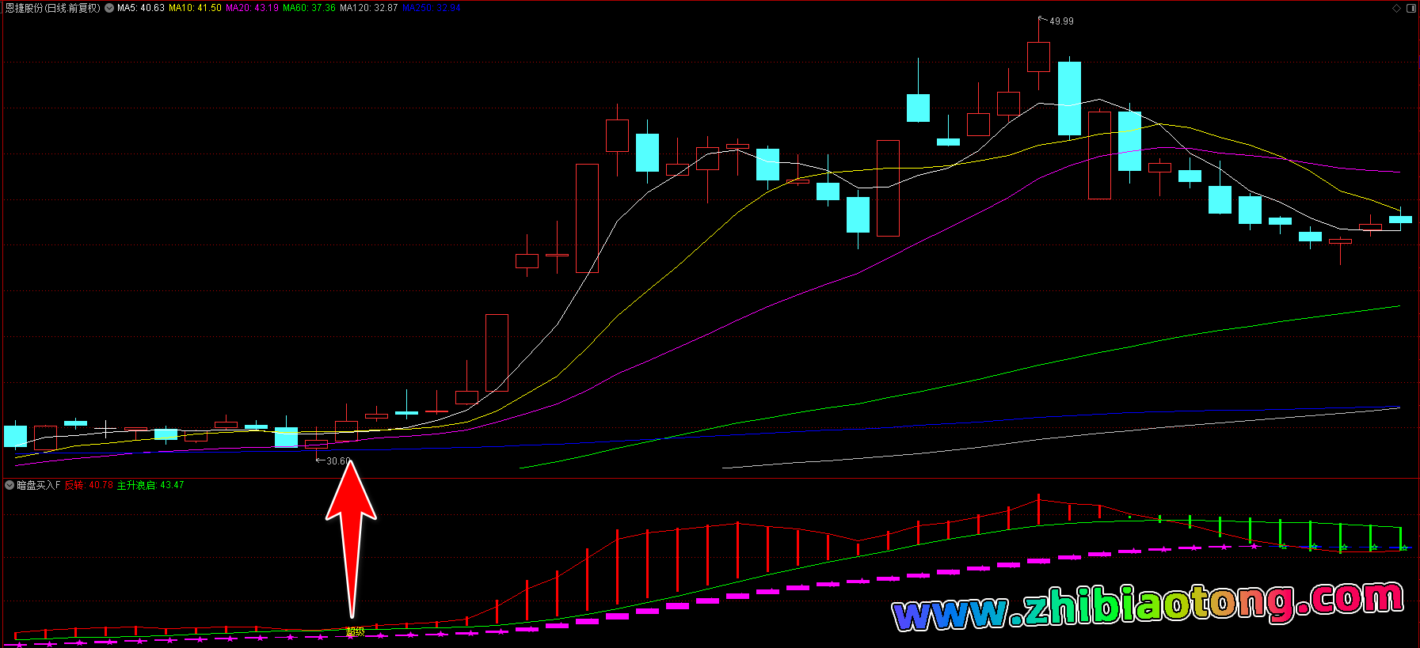Viewport: 1420px width, 648px height.
Task: Click the candlestick at the 49.99 peak
Action: coord(1038,57)
